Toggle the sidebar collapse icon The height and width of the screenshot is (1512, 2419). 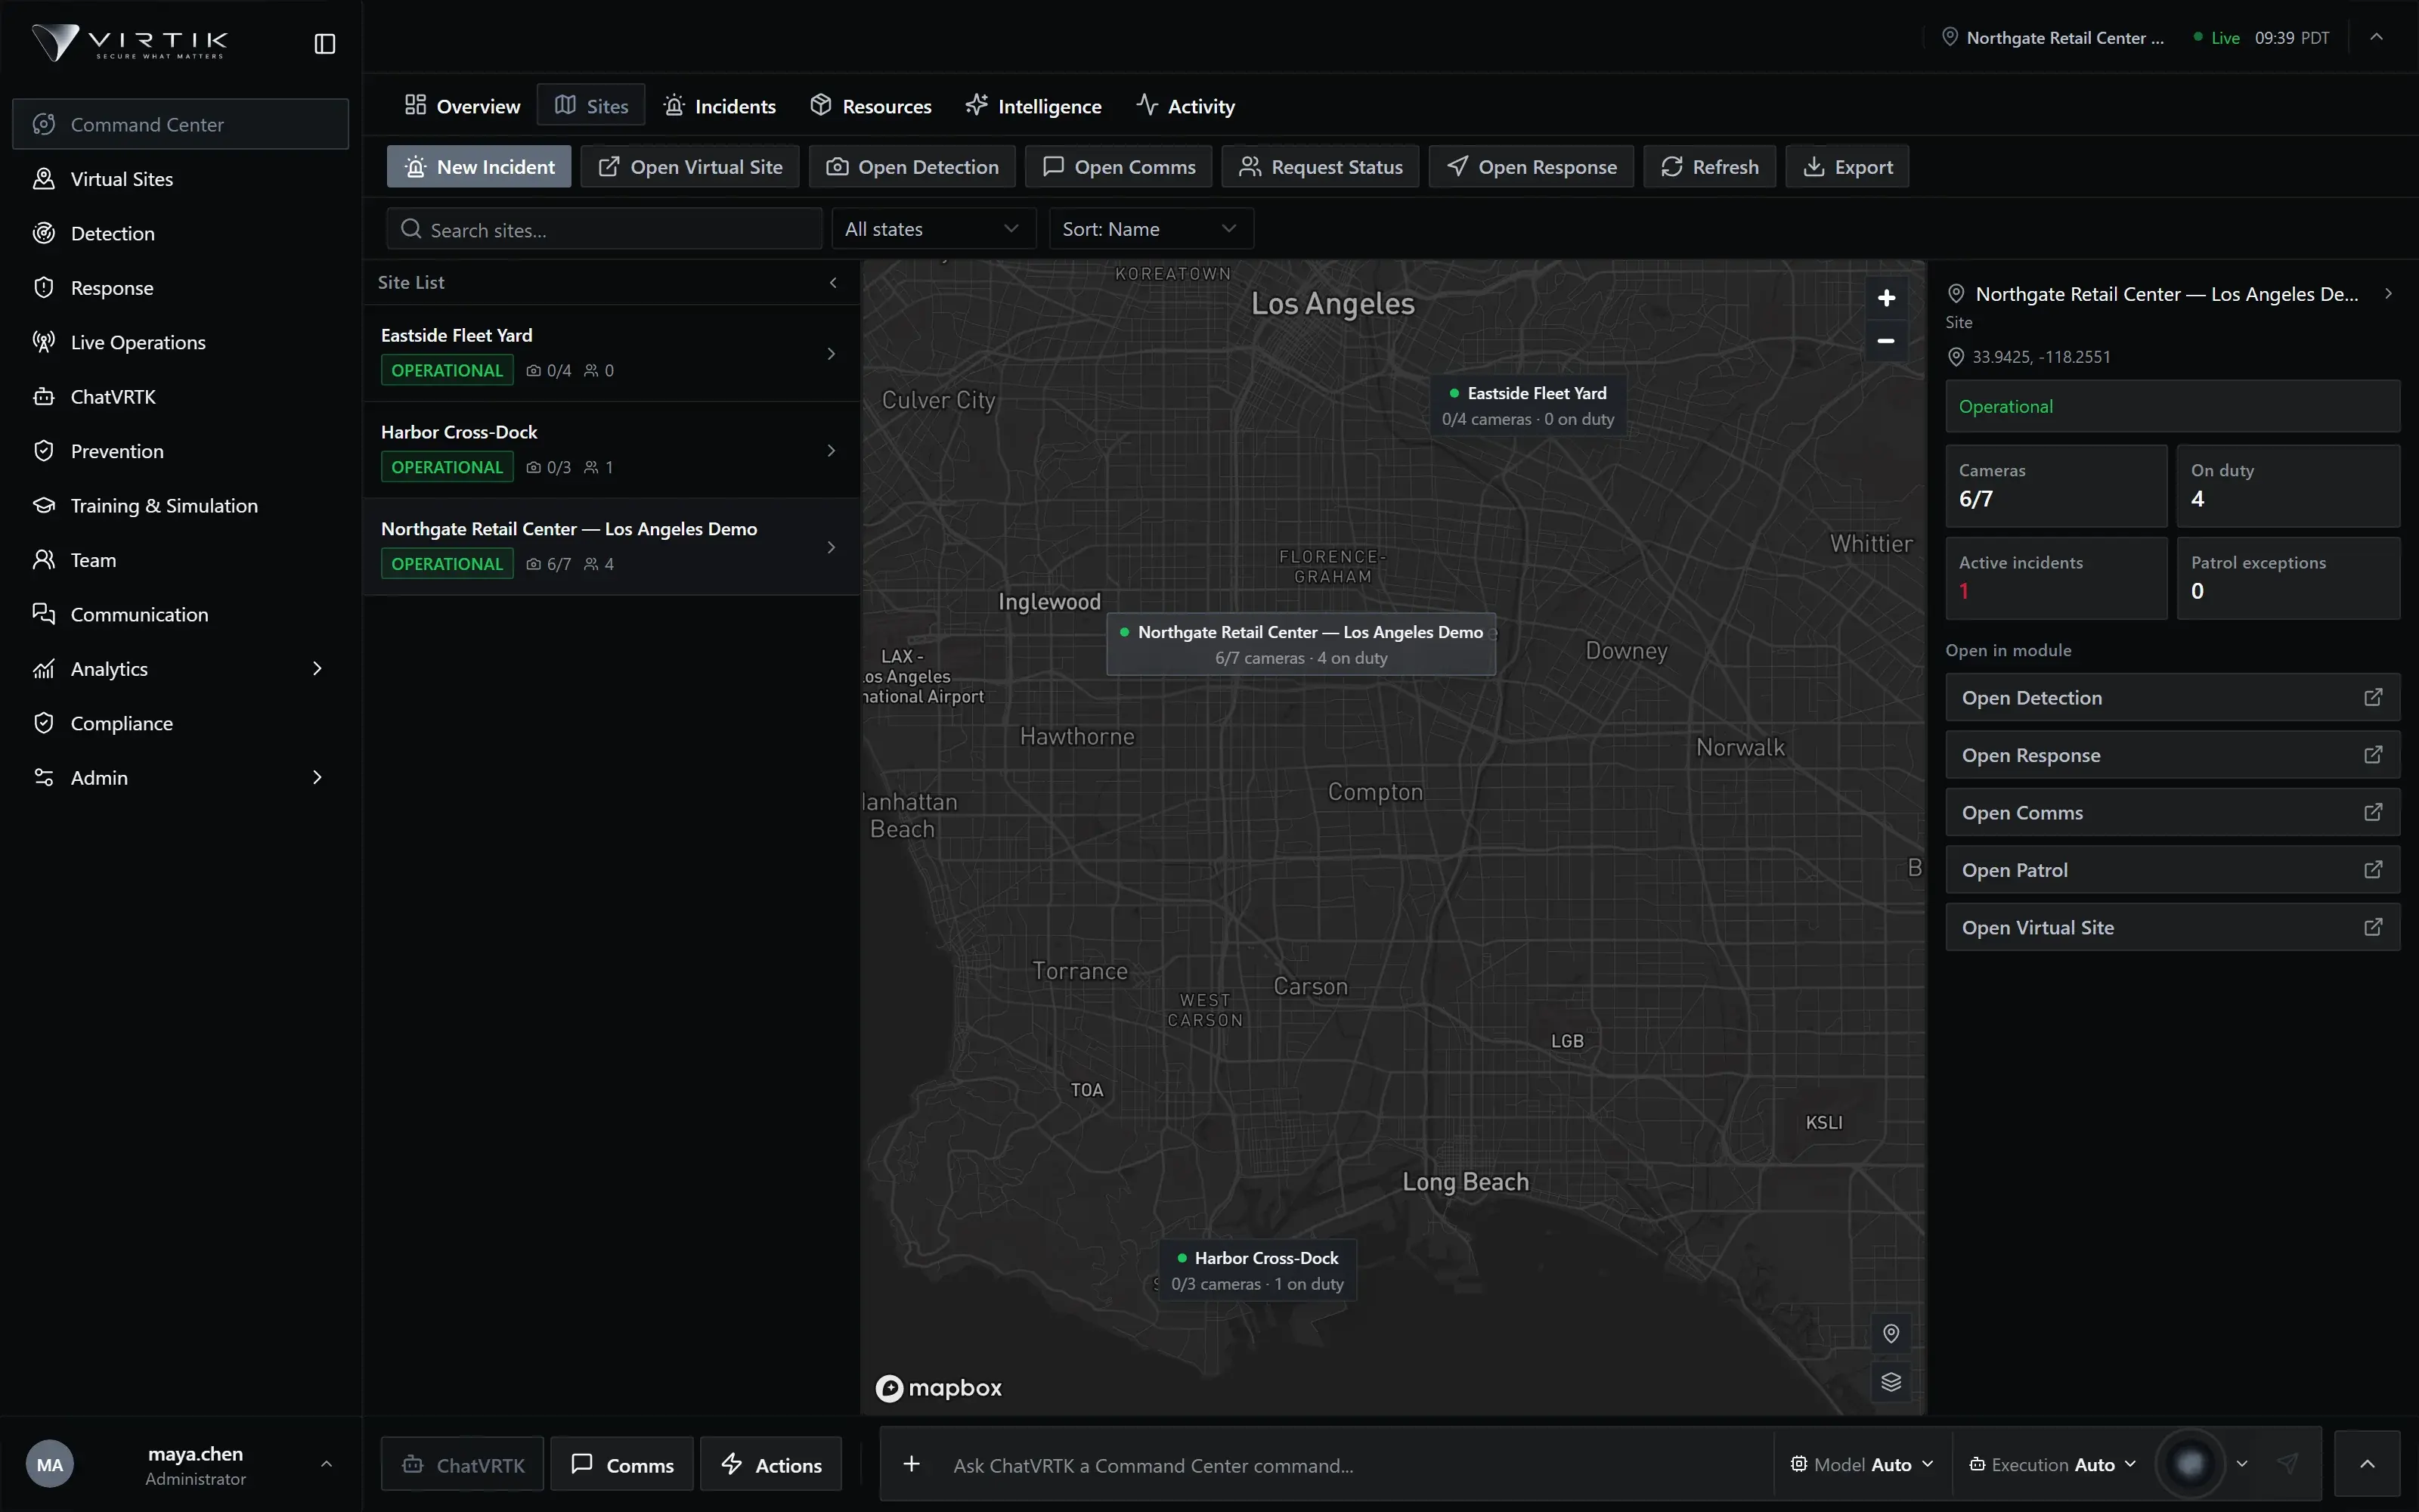point(325,44)
